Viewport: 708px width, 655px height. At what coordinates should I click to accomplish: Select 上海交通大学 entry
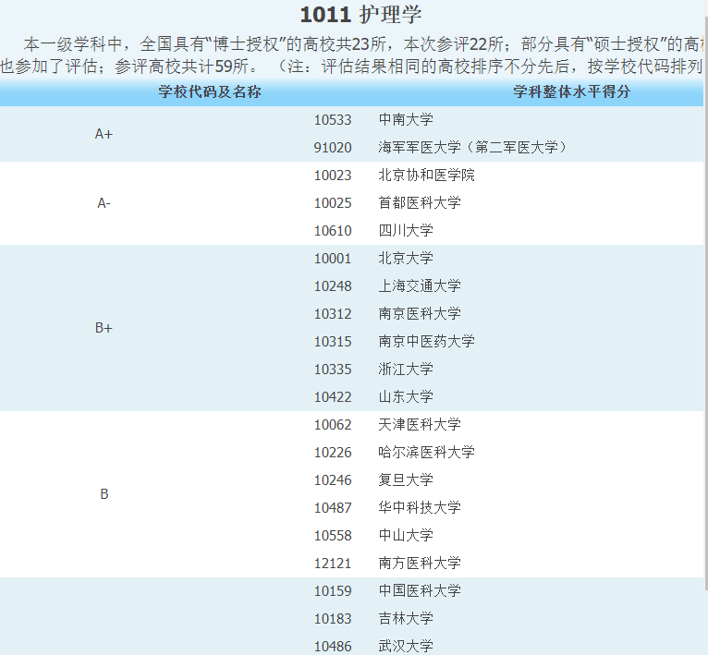419,286
